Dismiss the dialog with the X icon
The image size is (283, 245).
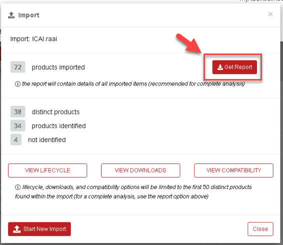[x=270, y=14]
